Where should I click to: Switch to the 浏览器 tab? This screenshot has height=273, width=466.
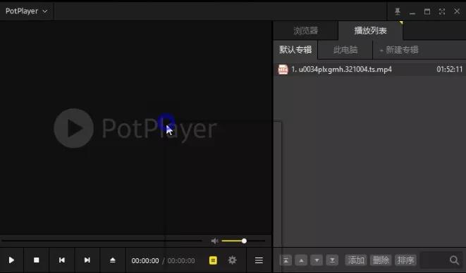[306, 30]
